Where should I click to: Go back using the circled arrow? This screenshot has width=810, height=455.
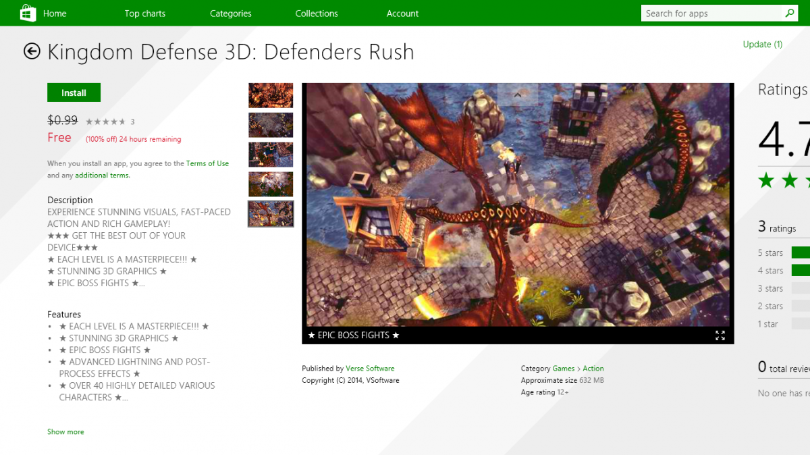(32, 51)
